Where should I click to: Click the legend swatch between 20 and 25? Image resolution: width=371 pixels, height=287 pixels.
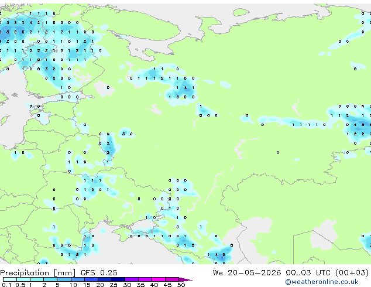(105, 279)
